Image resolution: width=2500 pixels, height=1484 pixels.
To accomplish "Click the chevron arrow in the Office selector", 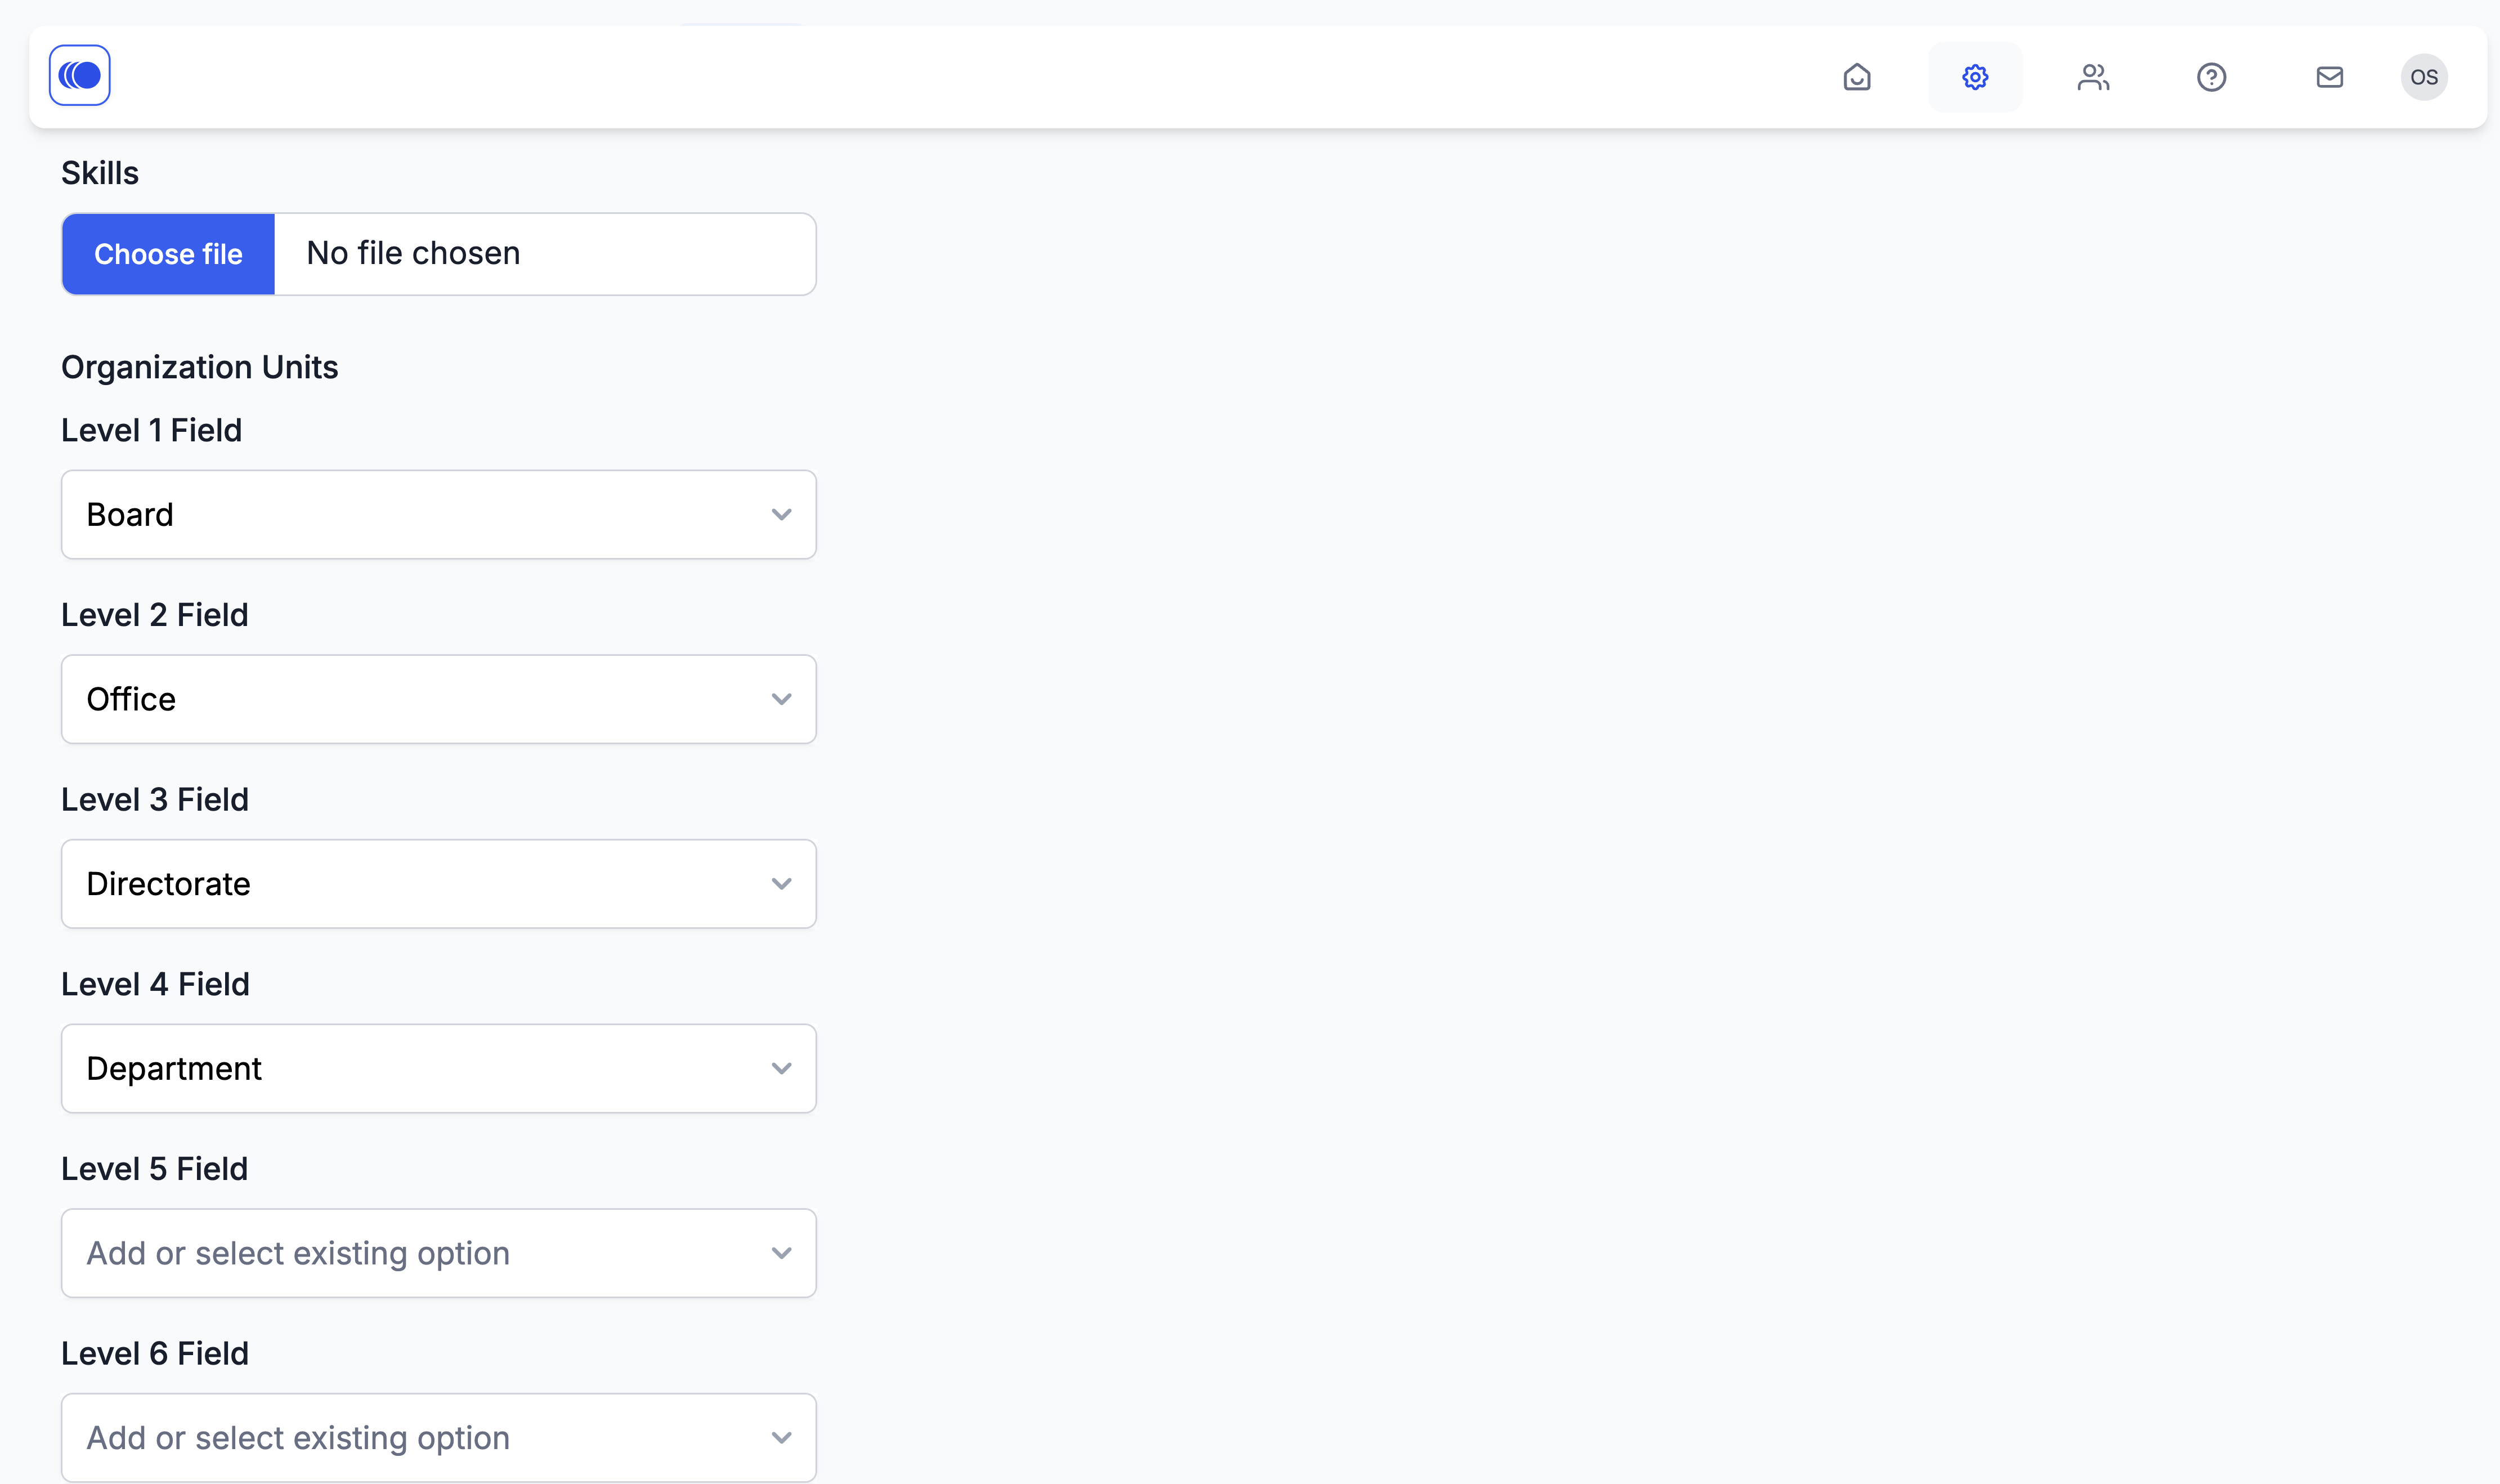I will coord(782,699).
